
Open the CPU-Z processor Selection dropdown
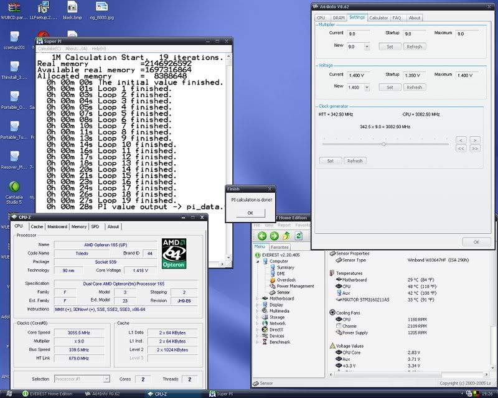tap(106, 379)
